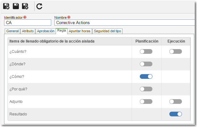Toggle ¿Cuánto? Ejecución switch
The width and height of the screenshot is (197, 127).
coord(176,51)
